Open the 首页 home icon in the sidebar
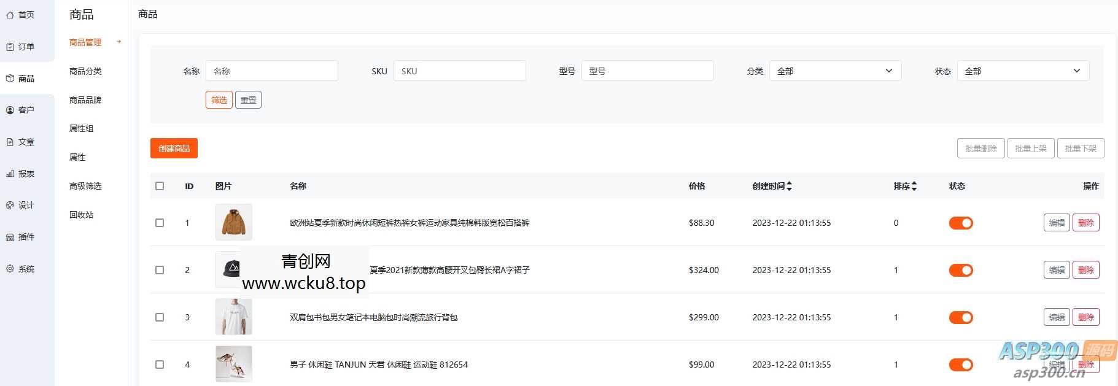This screenshot has width=1118, height=386. (x=10, y=15)
